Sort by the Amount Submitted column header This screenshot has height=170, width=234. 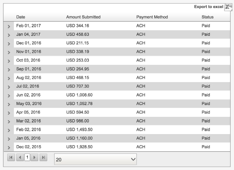click(83, 17)
